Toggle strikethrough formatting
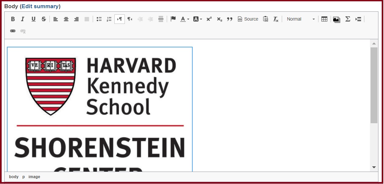 point(44,19)
